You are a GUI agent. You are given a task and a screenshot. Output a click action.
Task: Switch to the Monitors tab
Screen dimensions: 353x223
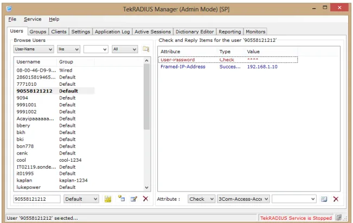(x=255, y=31)
